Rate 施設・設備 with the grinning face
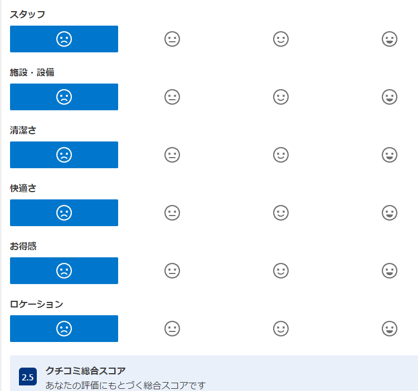418x391 pixels. (390, 97)
